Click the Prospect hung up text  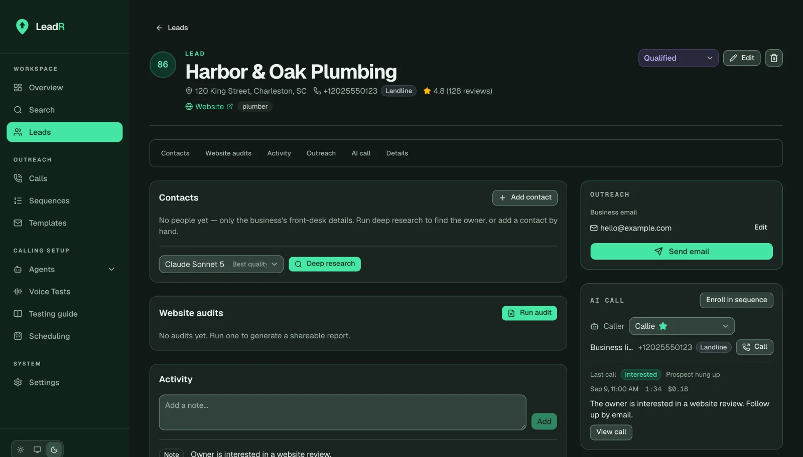693,375
